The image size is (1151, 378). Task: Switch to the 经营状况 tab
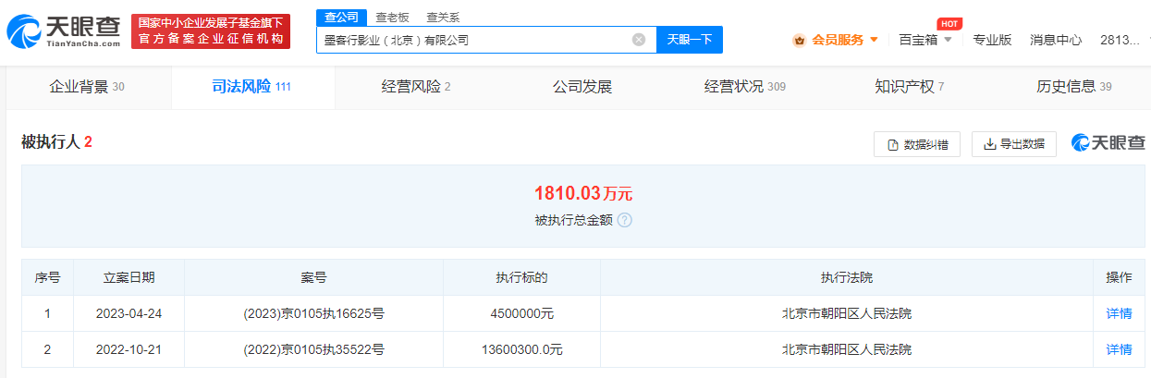click(745, 87)
